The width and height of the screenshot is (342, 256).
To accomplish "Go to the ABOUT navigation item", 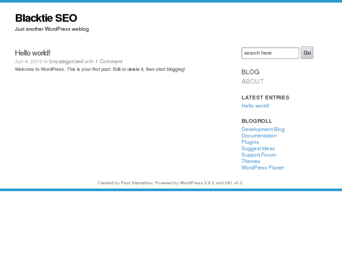I will pos(253,81).
